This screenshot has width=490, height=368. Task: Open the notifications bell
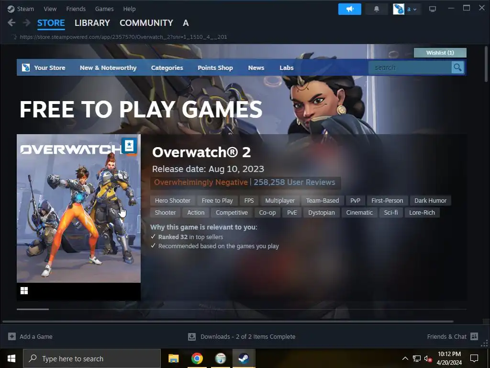[377, 9]
